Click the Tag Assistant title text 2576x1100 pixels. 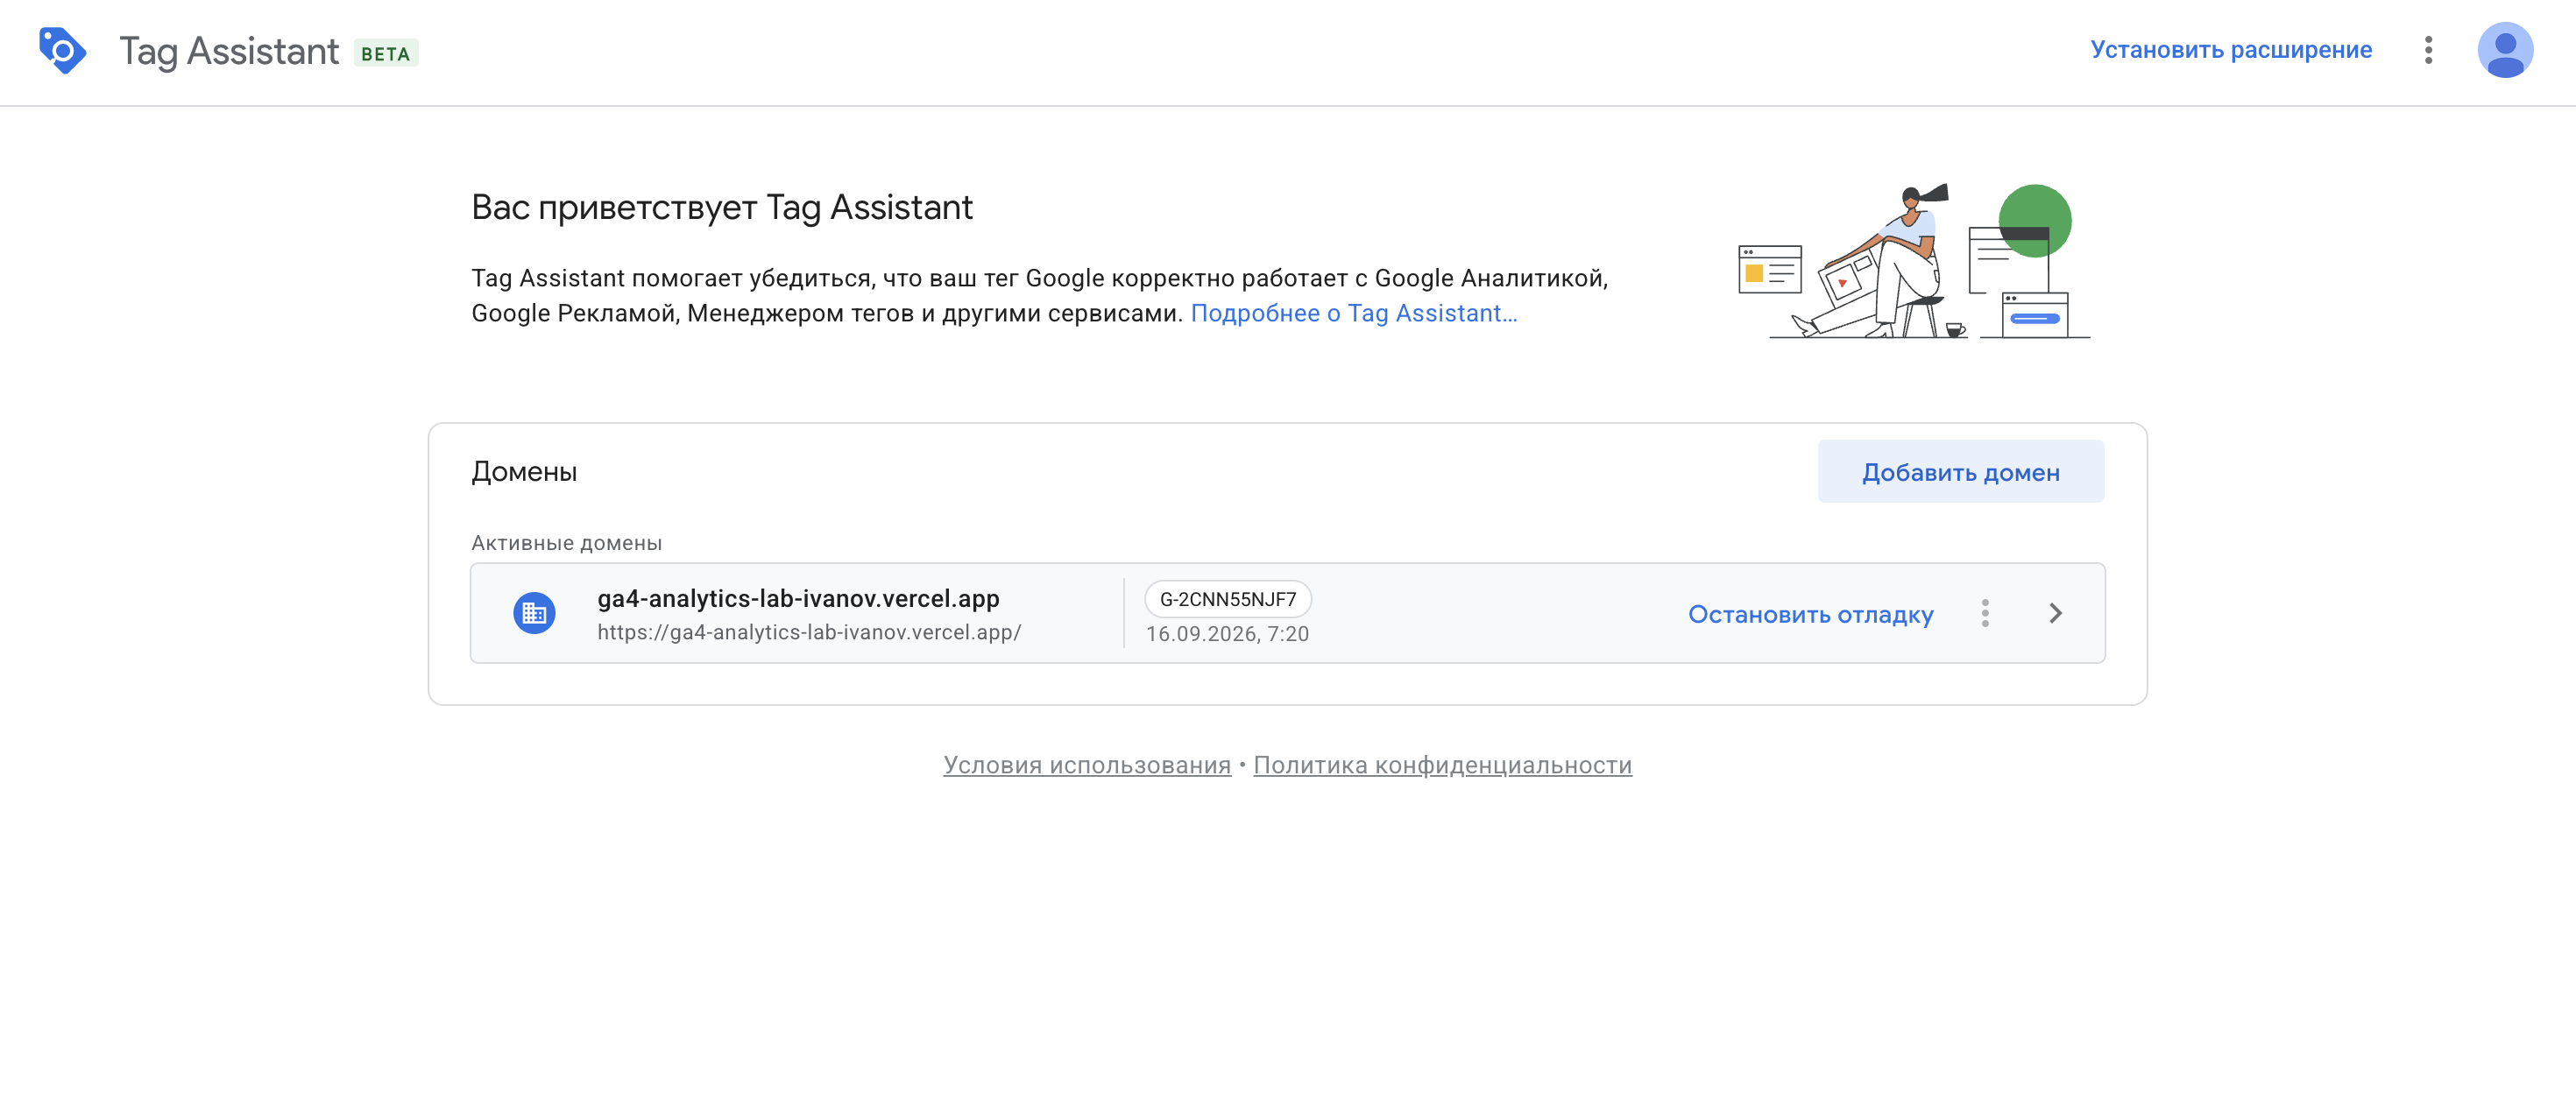pyautogui.click(x=229, y=51)
